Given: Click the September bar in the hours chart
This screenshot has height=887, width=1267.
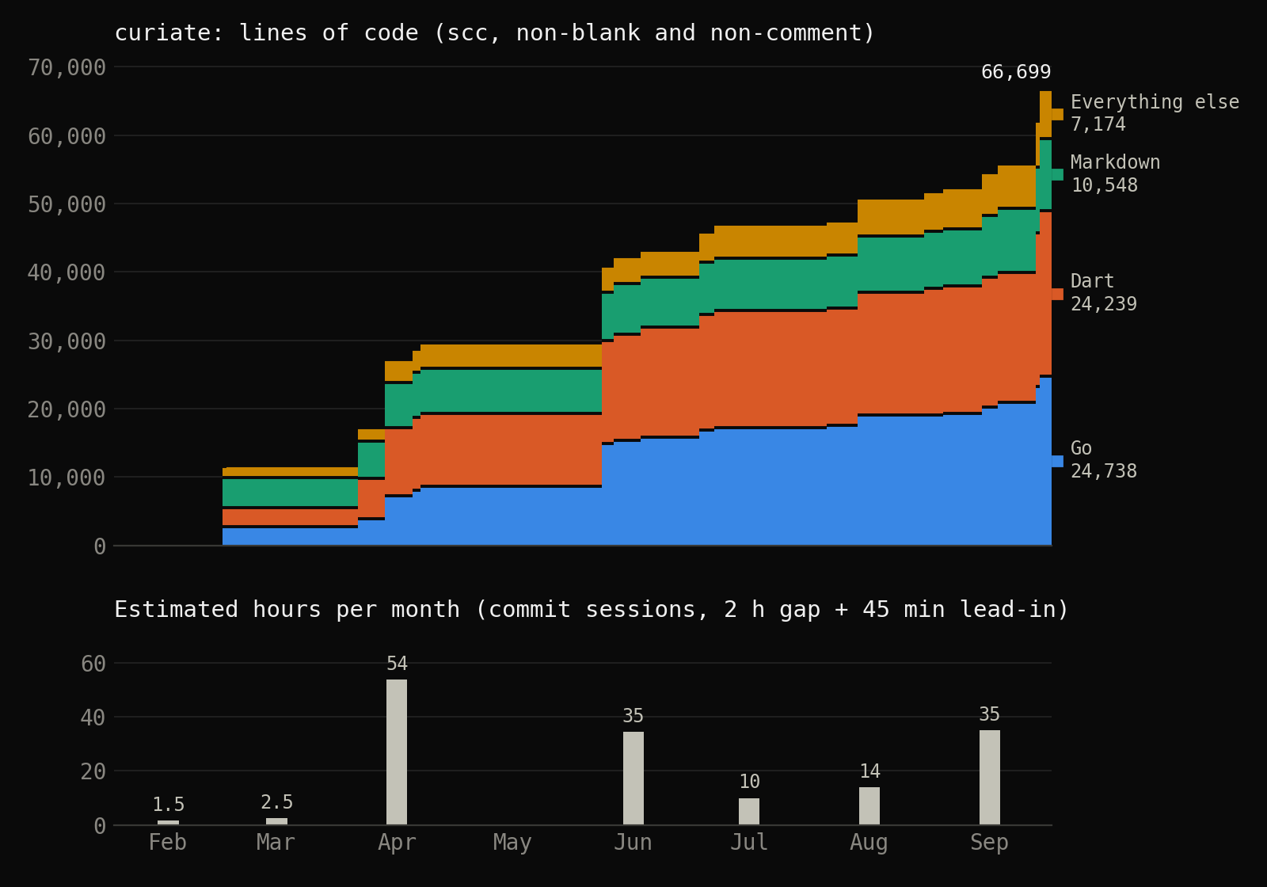Looking at the screenshot, I should click(x=990, y=777).
